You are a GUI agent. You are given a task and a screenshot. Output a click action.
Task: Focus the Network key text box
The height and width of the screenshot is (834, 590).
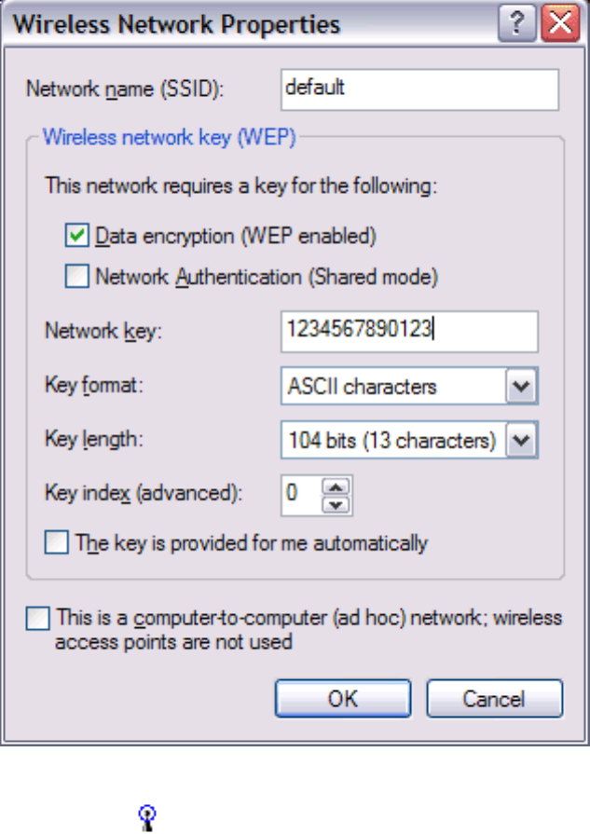point(408,331)
